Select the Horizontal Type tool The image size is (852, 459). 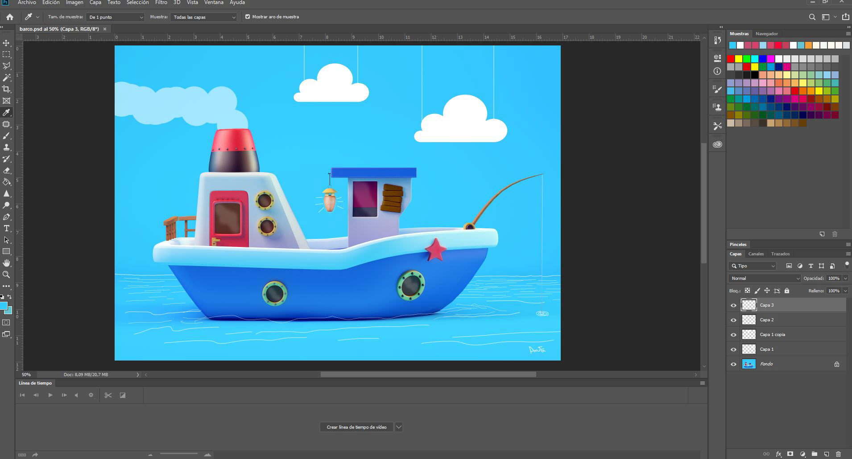point(6,228)
